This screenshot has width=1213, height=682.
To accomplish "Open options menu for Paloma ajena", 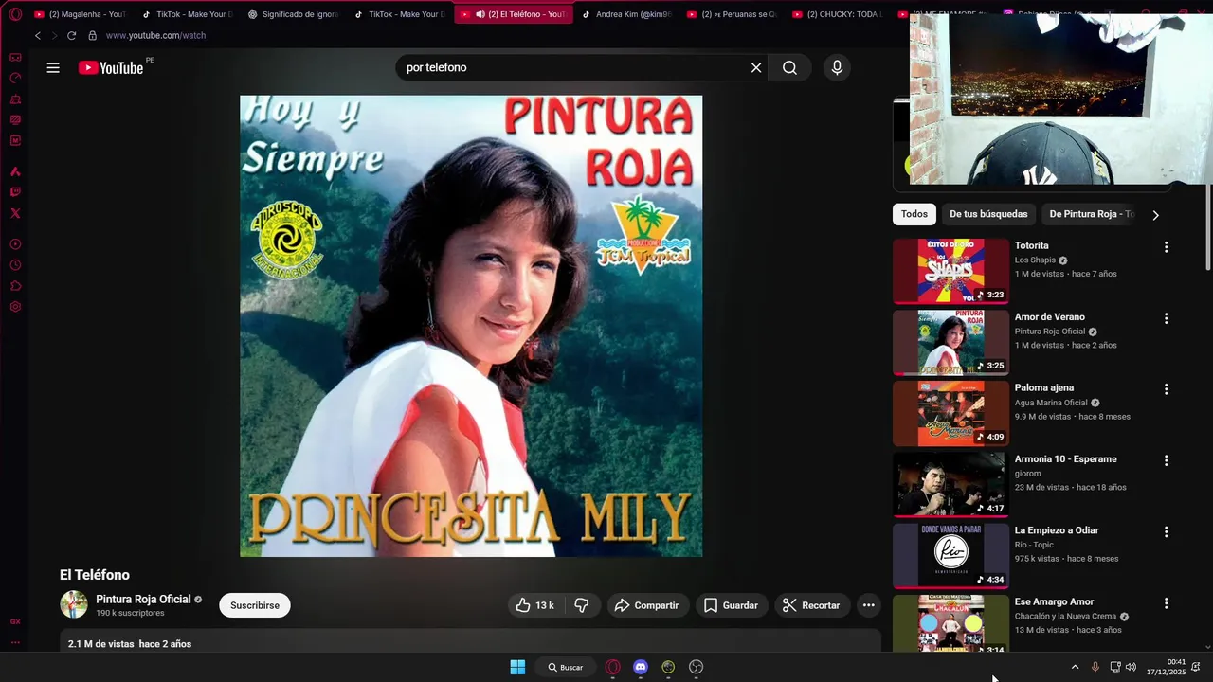I will (1166, 389).
